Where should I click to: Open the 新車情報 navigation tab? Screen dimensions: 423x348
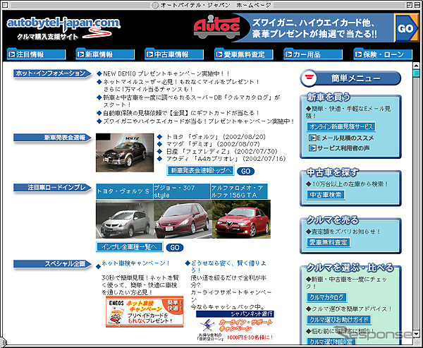pyautogui.click(x=105, y=54)
